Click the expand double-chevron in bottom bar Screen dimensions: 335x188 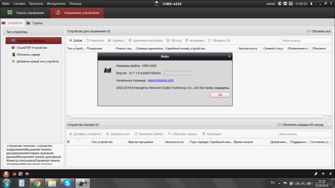[331, 174]
